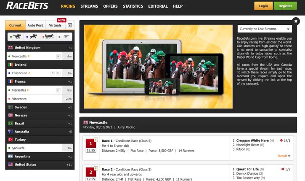This screenshot has height=181, width=305.
Task: Close the live streams panel
Action: click(x=296, y=21)
